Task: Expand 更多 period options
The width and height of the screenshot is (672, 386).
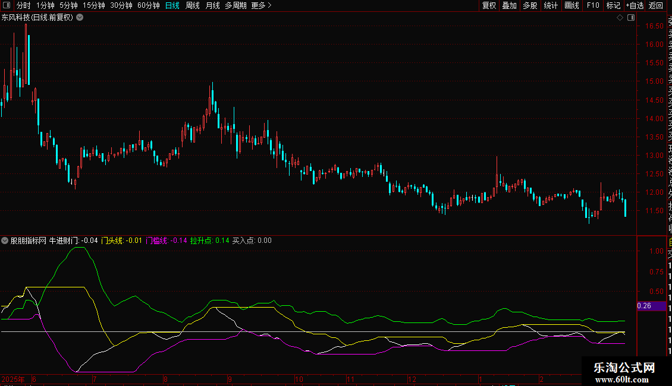Action: (x=261, y=5)
